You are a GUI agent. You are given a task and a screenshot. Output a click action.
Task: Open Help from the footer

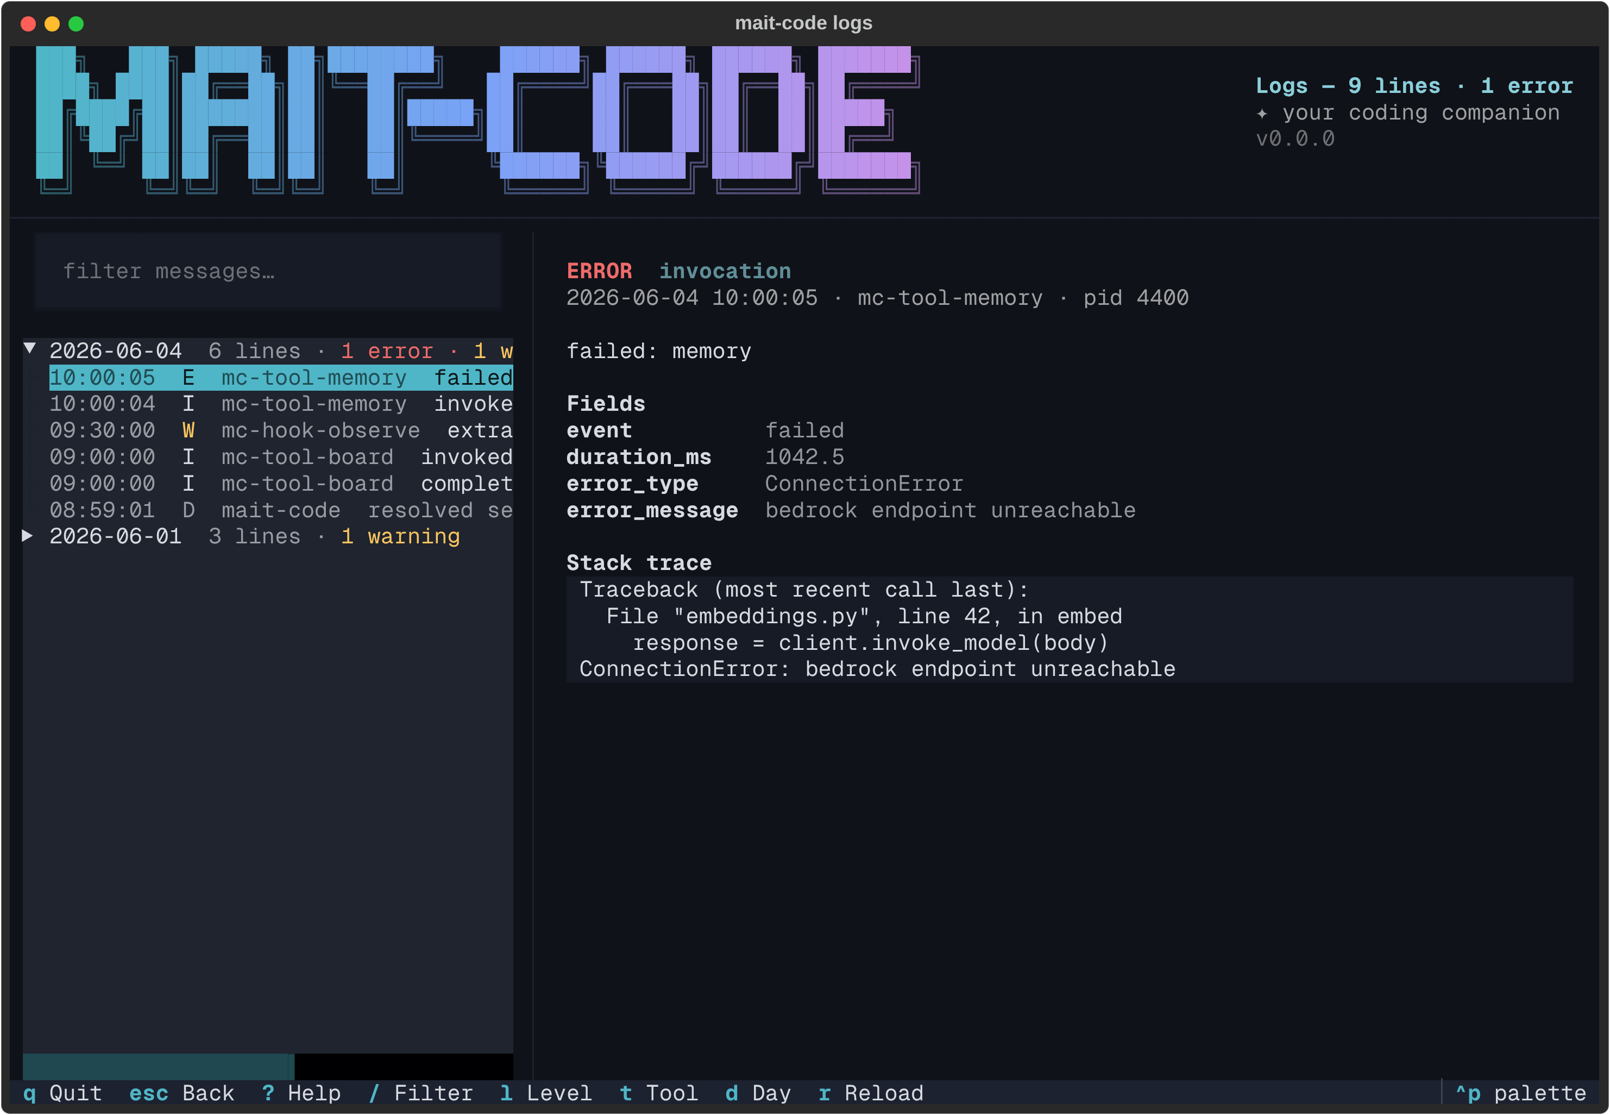(x=301, y=1093)
